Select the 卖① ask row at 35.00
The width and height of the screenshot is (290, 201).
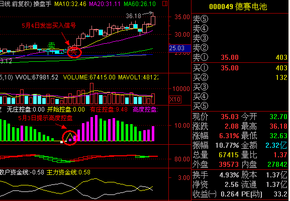tap(240, 57)
